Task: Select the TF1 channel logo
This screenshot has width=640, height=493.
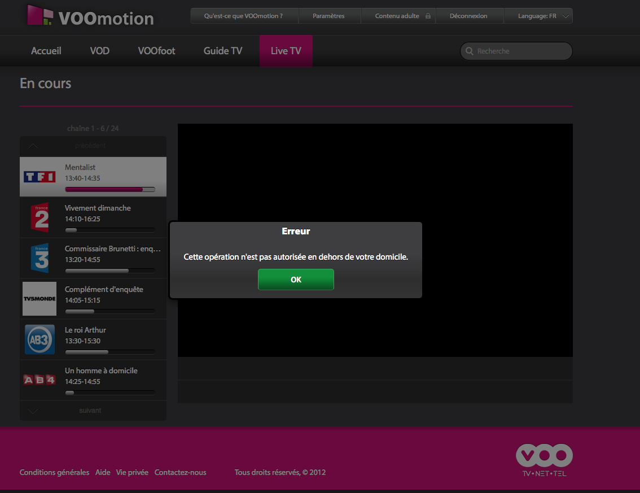Action: click(x=40, y=177)
